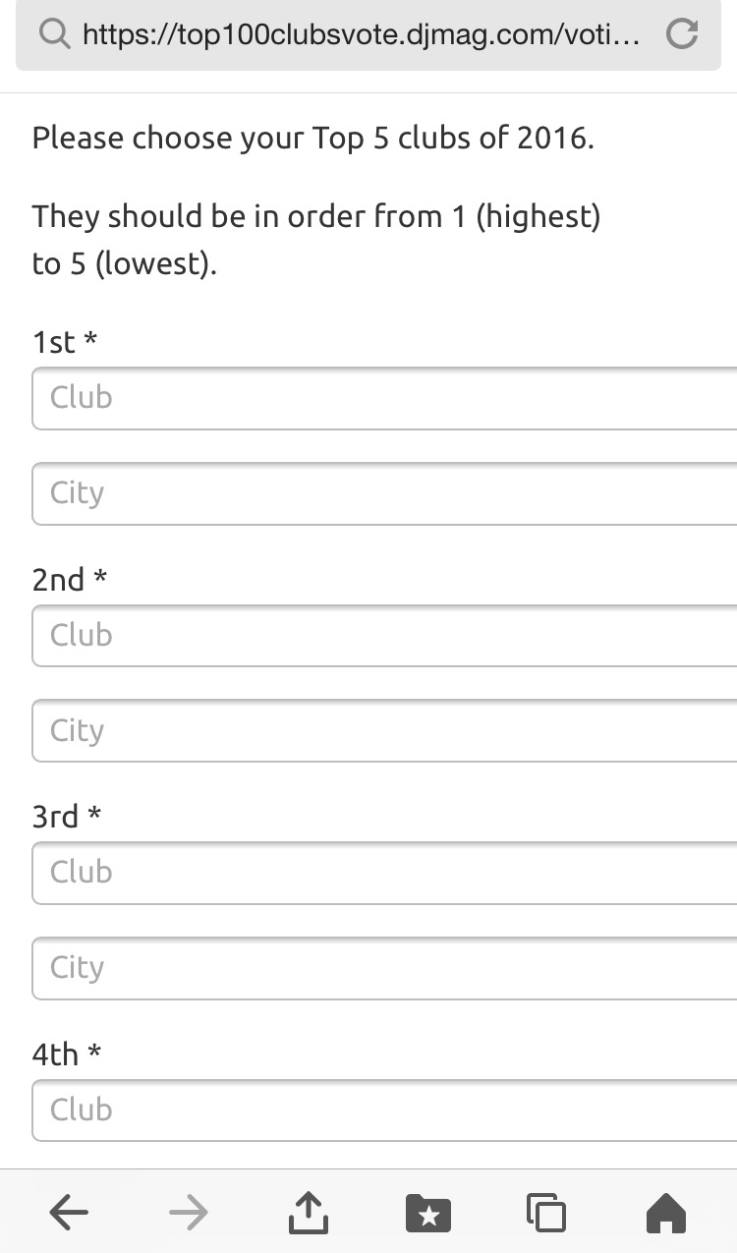Reload the page with the refresh icon
Image resolution: width=737 pixels, height=1253 pixels.
(681, 34)
